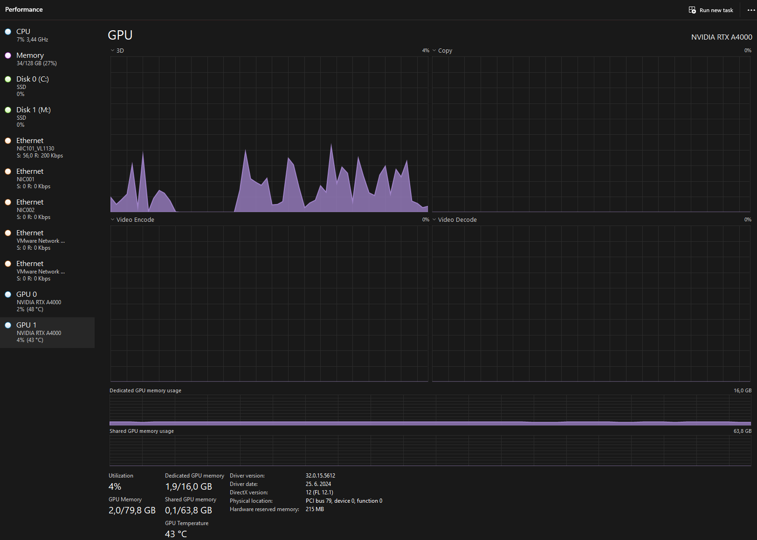The height and width of the screenshot is (540, 757).
Task: Click the Shared GPU memory usage graph
Action: [430, 451]
